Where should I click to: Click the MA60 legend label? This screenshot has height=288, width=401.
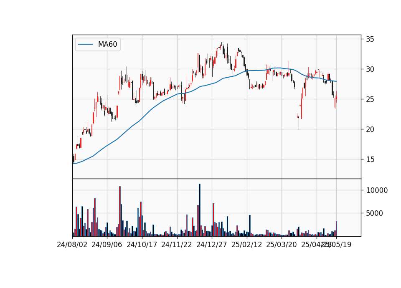click(107, 44)
